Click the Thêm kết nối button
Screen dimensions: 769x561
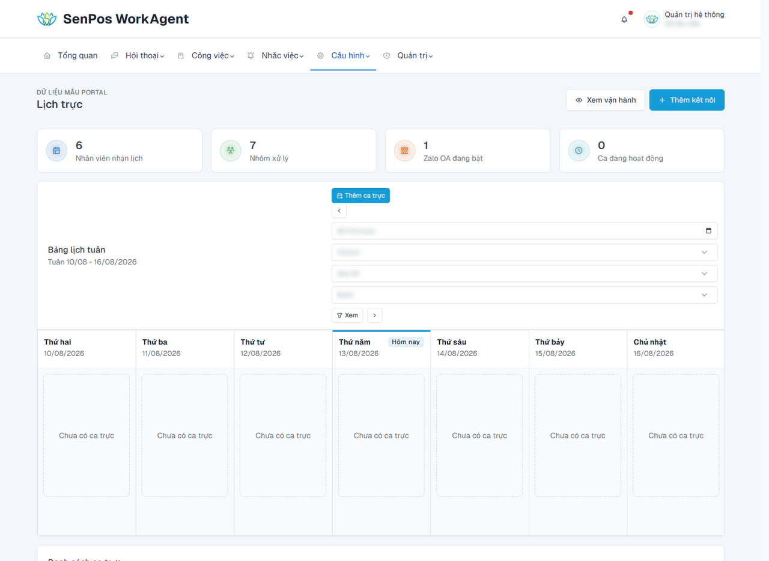pyautogui.click(x=687, y=100)
